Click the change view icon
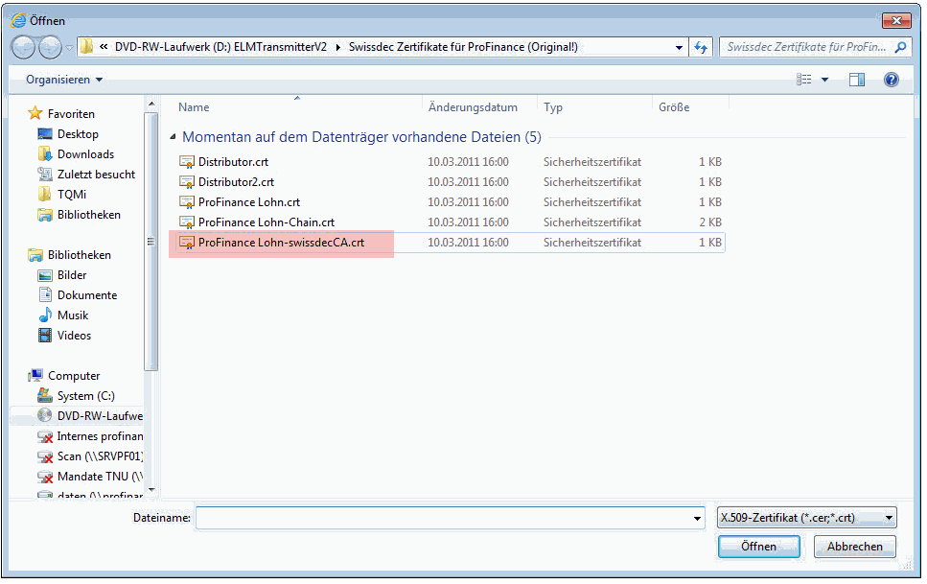The width and height of the screenshot is (927, 584). (x=804, y=80)
